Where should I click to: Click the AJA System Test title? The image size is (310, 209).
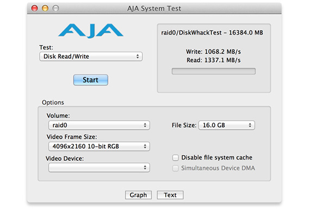[x=154, y=9]
